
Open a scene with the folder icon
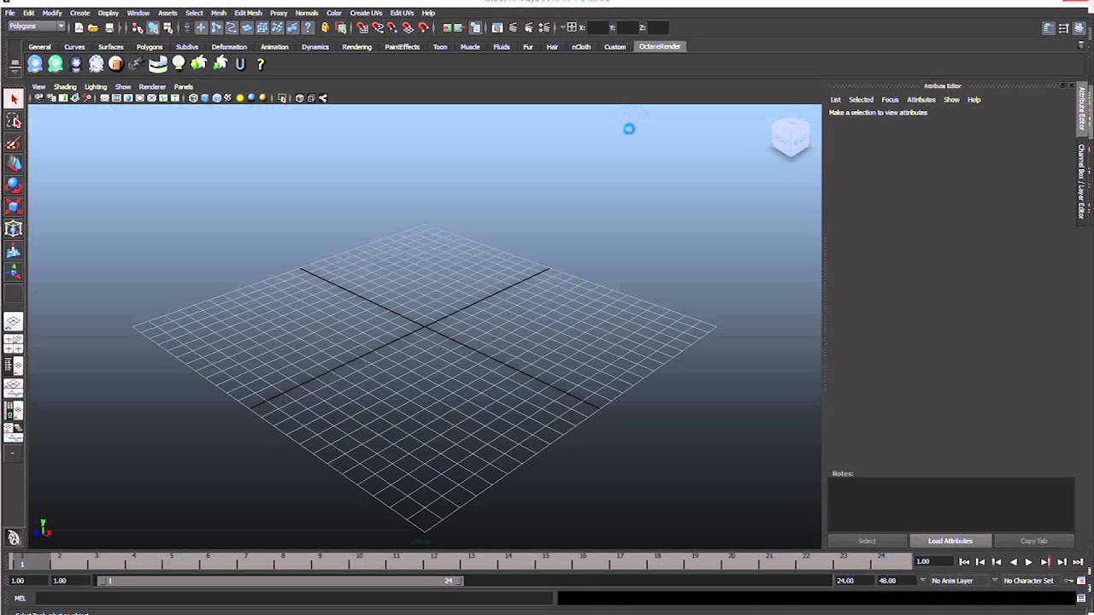pos(93,27)
